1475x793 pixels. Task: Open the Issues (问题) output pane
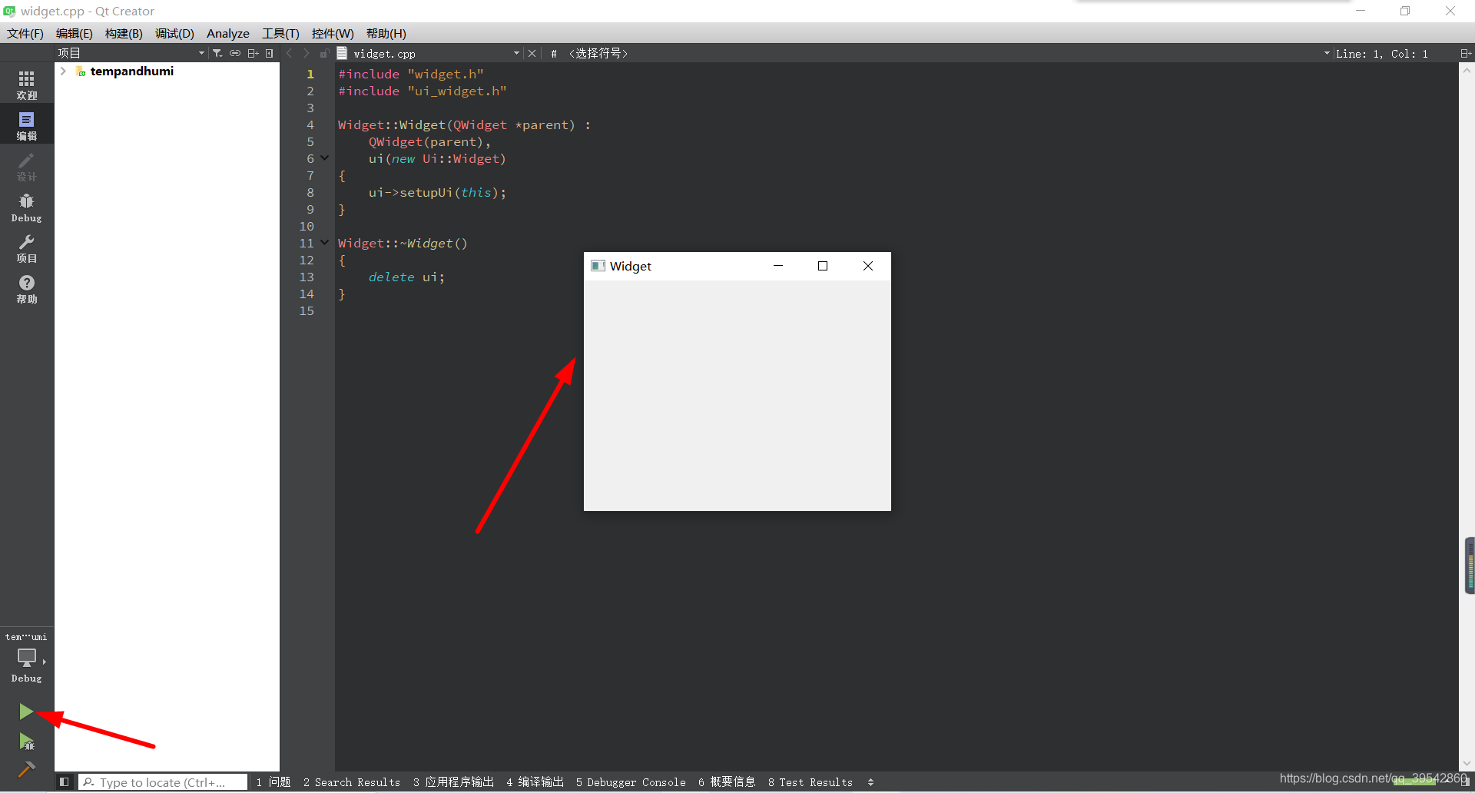pyautogui.click(x=273, y=782)
